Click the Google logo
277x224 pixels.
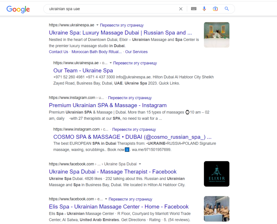[18, 9]
